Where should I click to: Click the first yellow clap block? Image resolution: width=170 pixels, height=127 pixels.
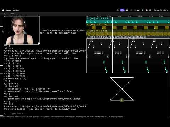pos(93,28)
